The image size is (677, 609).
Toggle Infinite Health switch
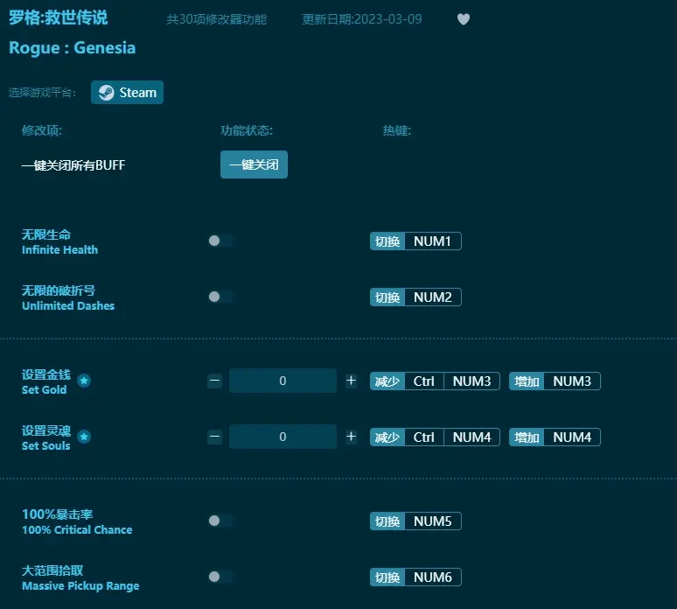(220, 241)
